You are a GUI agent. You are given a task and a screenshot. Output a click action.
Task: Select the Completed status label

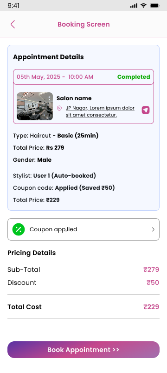[134, 77]
